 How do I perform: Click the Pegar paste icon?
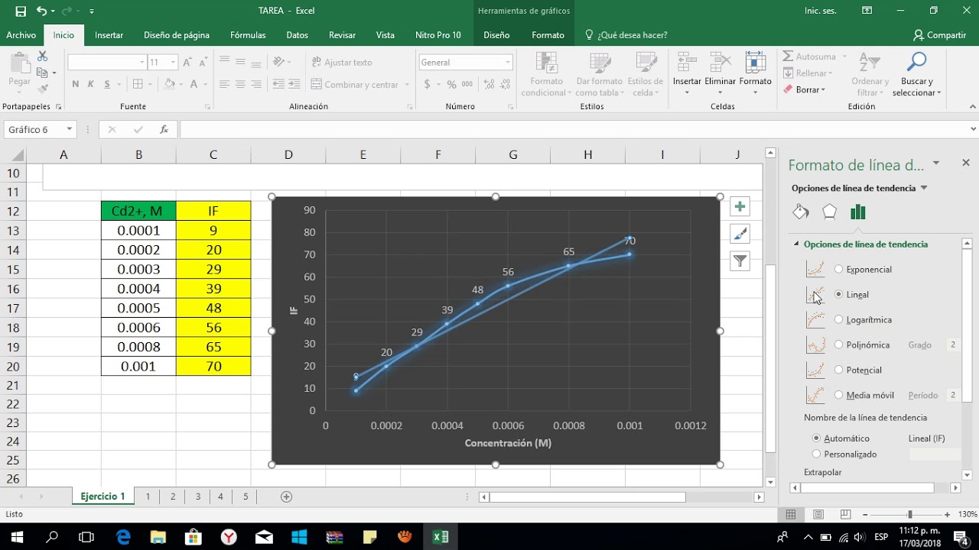[x=19, y=64]
